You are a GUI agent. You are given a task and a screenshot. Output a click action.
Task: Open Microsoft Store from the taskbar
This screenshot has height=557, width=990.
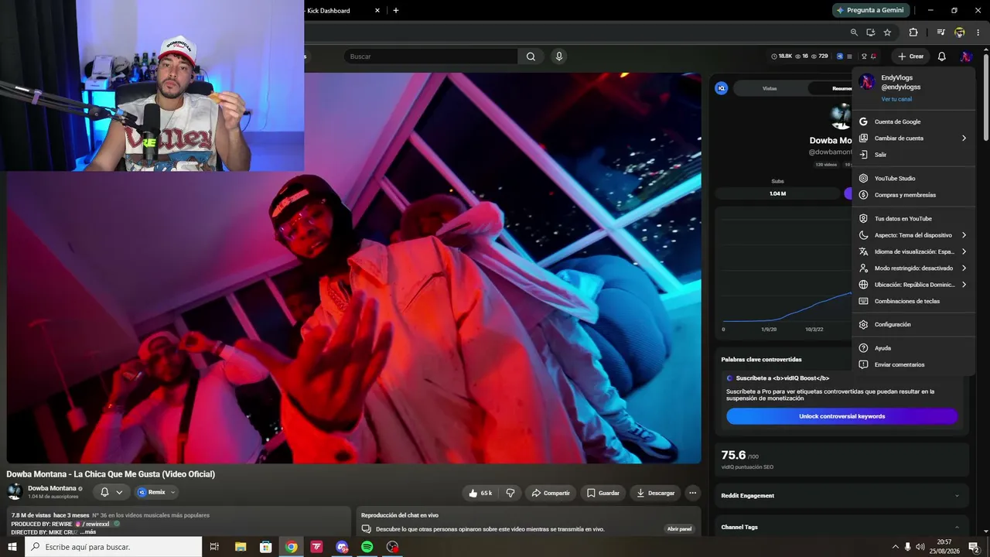265,547
